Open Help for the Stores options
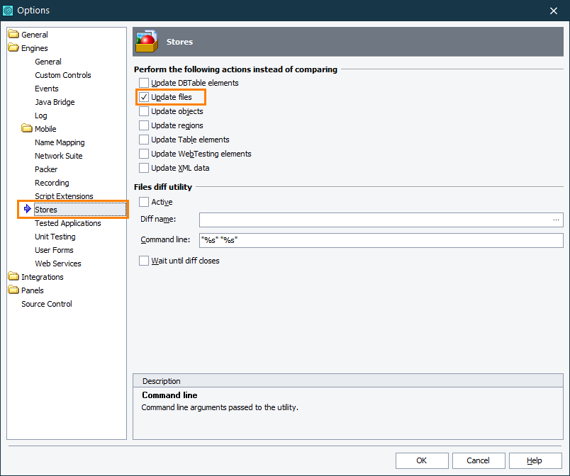Viewport: 570px width, 476px height. point(535,460)
